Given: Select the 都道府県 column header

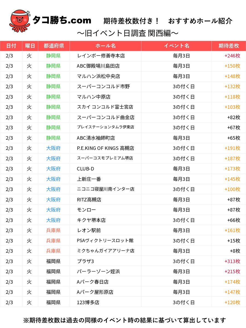Looking at the screenshot, I should pos(54,46).
